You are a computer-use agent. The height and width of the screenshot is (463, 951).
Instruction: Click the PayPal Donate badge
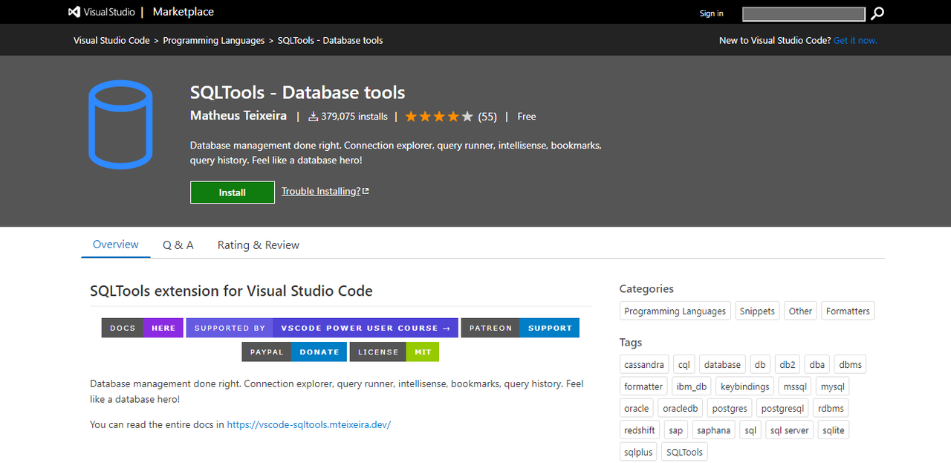(294, 352)
